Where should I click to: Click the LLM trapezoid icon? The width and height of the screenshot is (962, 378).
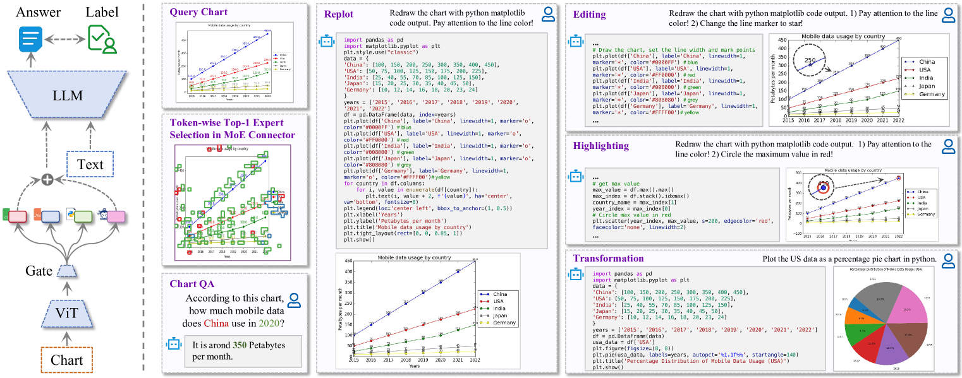click(x=68, y=95)
